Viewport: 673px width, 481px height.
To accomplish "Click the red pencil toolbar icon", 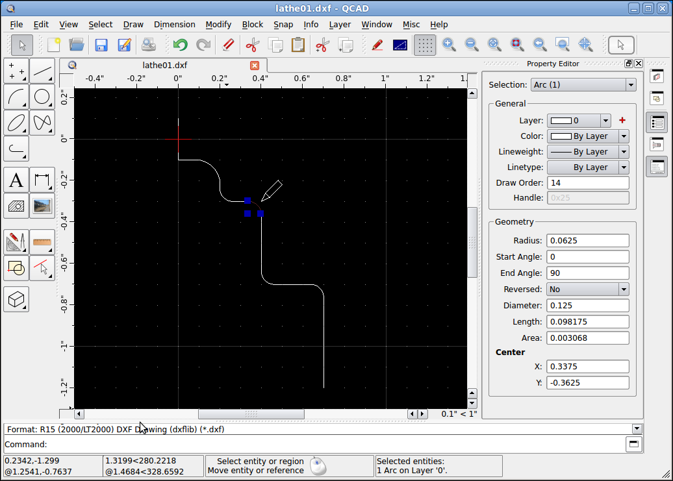I will click(x=376, y=45).
